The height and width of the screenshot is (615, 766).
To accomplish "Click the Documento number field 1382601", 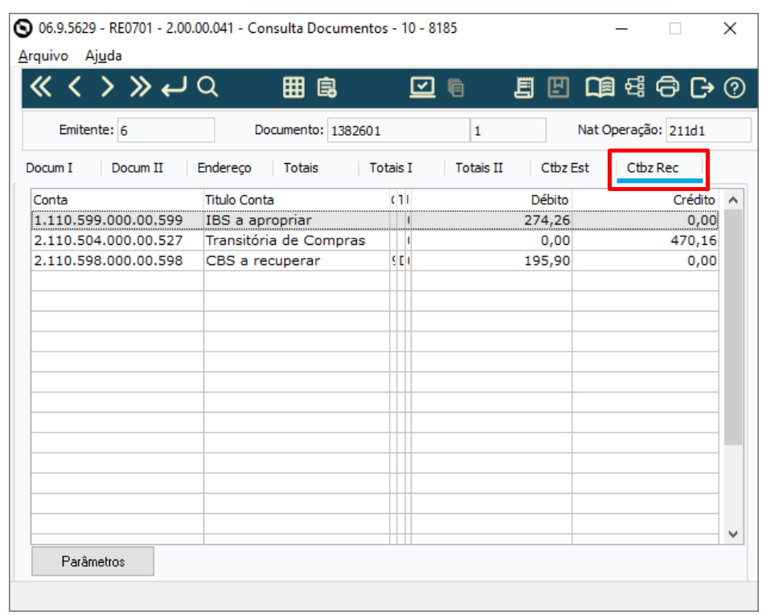I will (398, 130).
